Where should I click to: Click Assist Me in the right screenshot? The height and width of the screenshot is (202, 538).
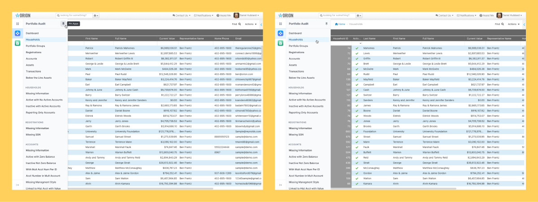coord(487,15)
